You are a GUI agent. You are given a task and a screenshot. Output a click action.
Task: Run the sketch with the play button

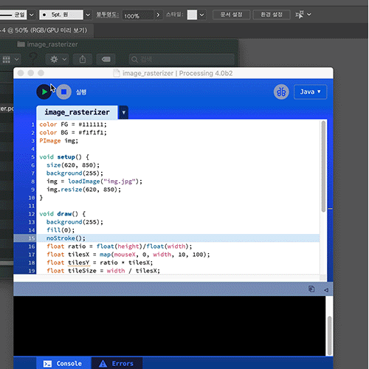click(44, 92)
